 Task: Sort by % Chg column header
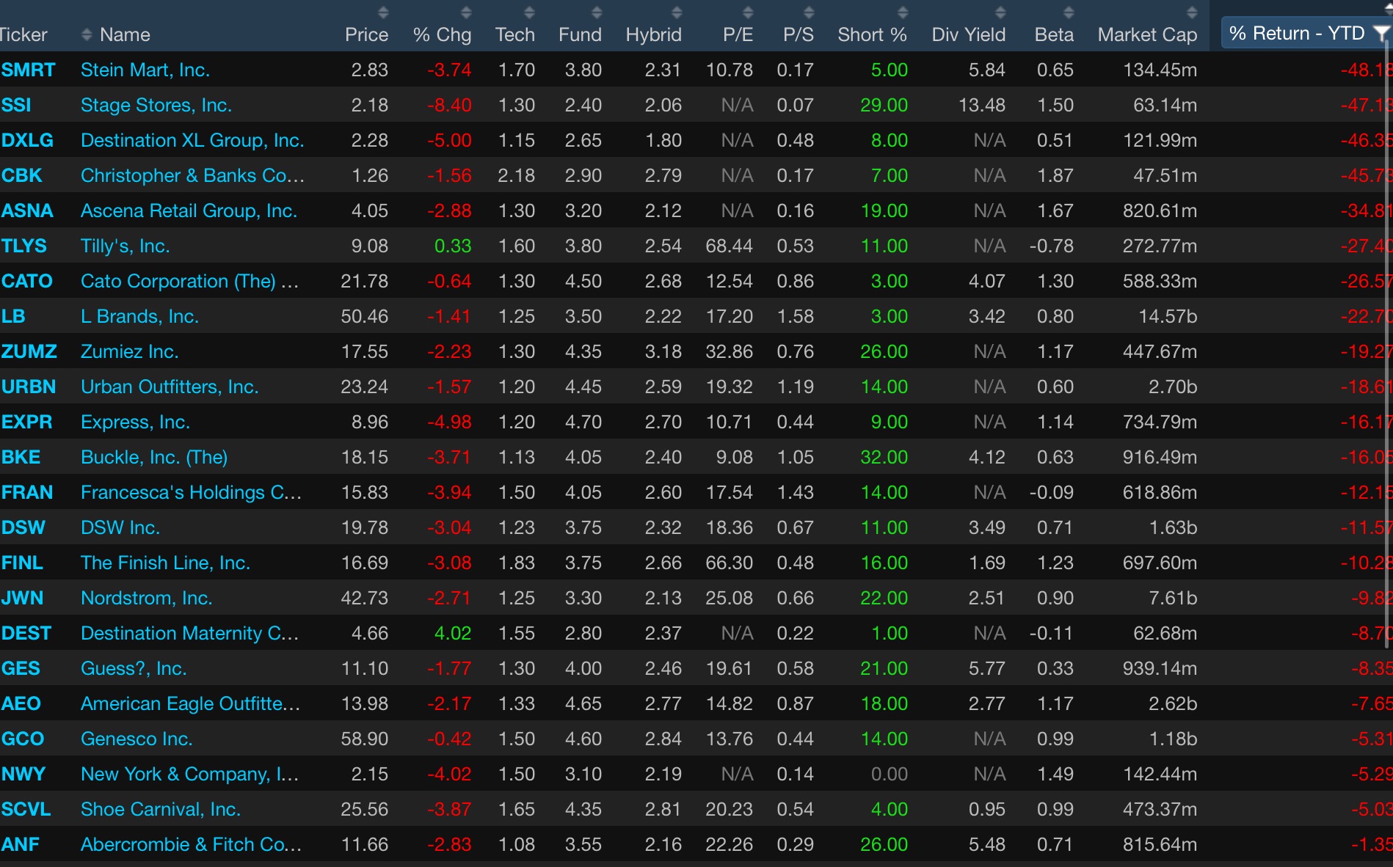click(x=442, y=34)
